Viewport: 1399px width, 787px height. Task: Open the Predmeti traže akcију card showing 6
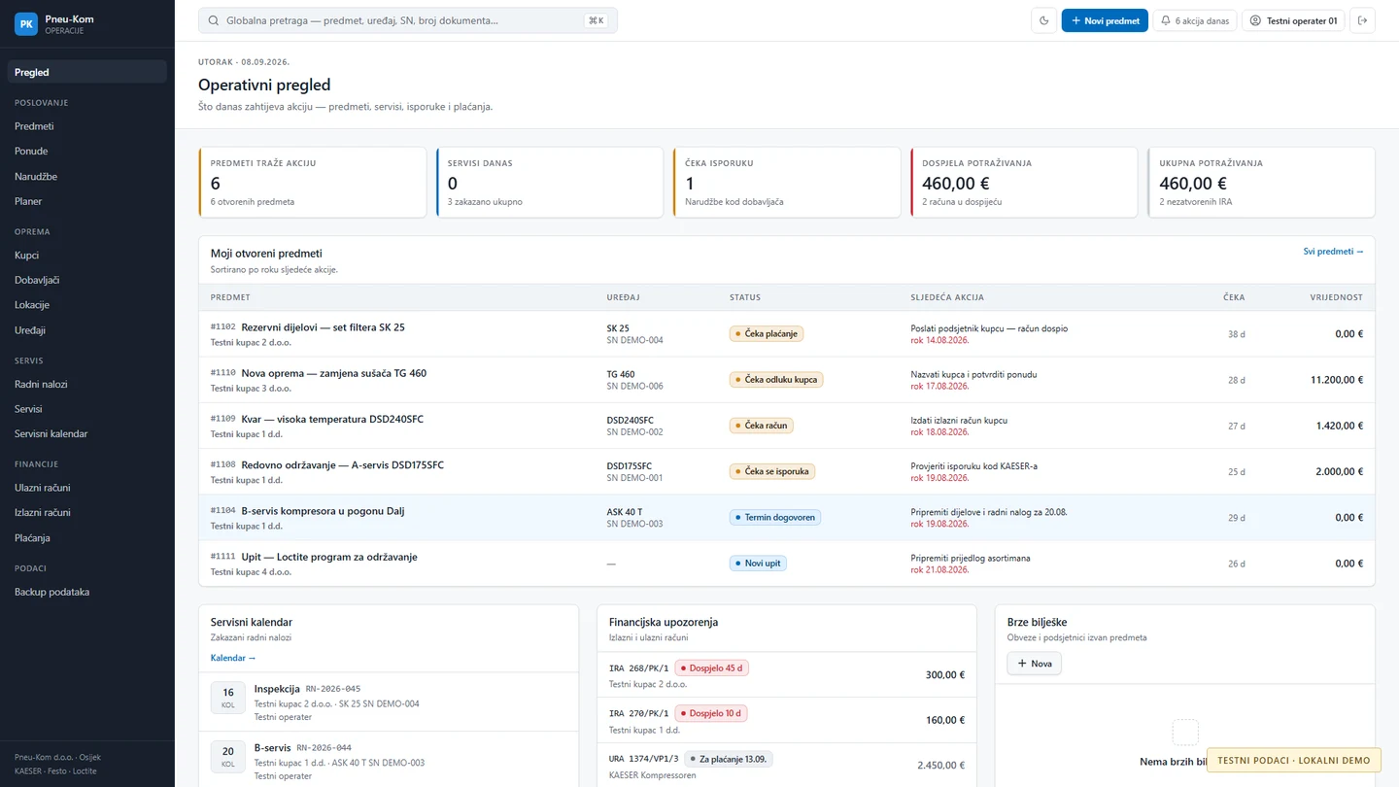312,183
